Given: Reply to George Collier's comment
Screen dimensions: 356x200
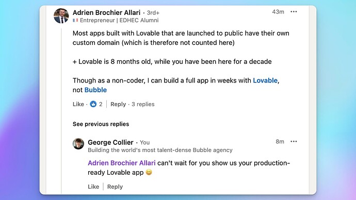Looking at the screenshot, I should click(115, 187).
